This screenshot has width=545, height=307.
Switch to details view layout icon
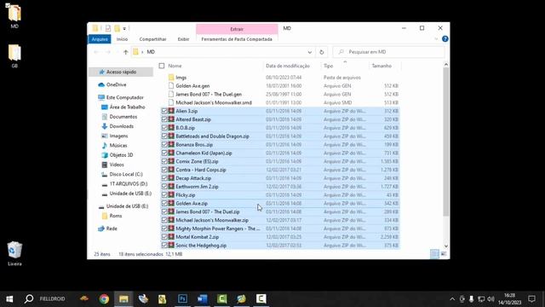[x=434, y=254]
